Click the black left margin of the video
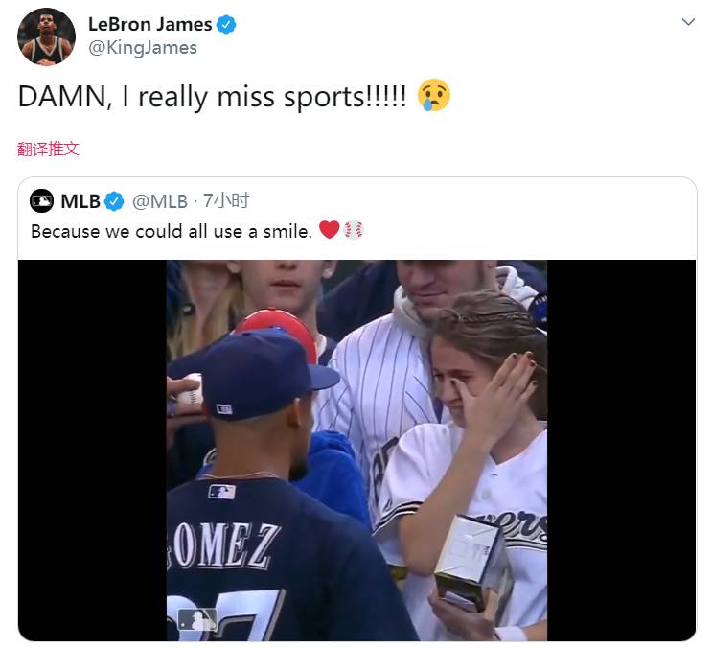 click(92, 451)
